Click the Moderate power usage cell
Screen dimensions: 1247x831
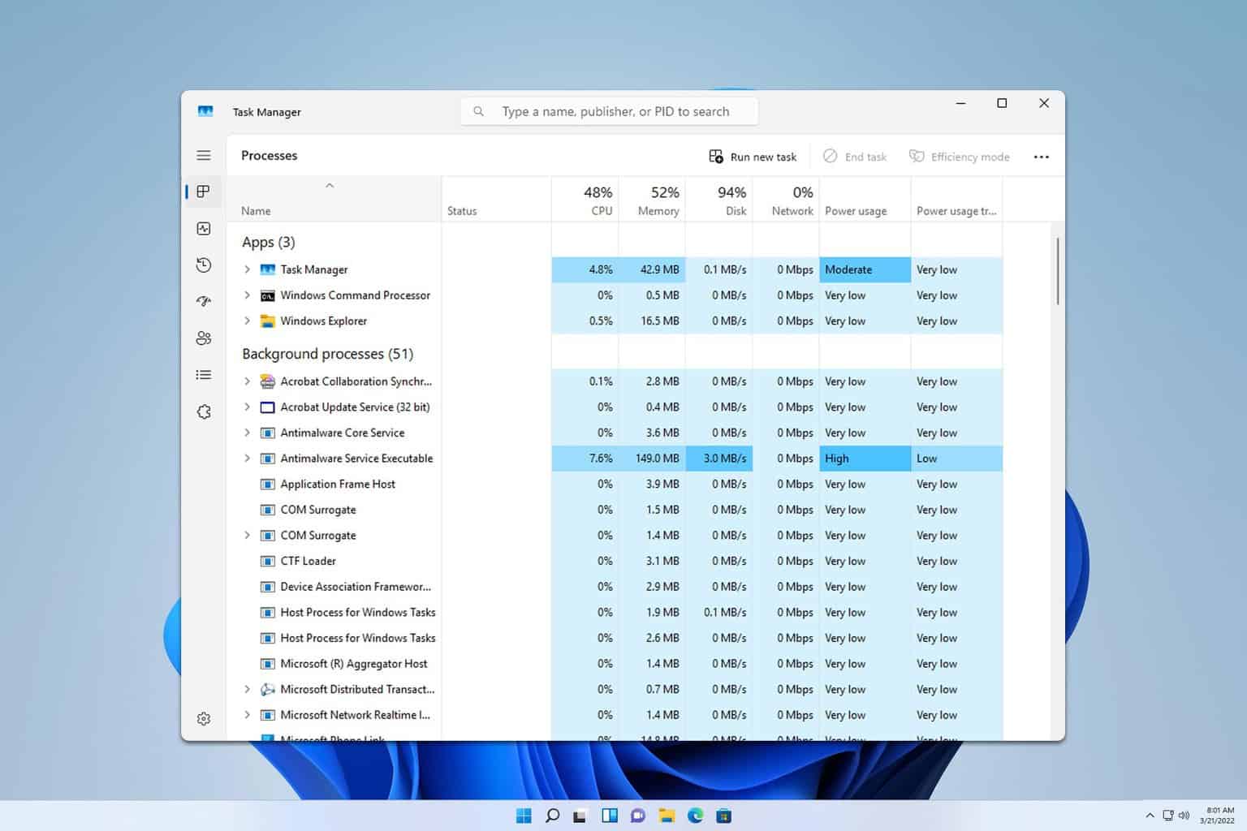(x=865, y=269)
